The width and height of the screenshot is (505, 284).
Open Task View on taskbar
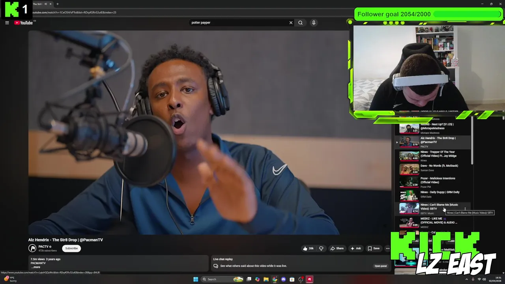(249, 279)
